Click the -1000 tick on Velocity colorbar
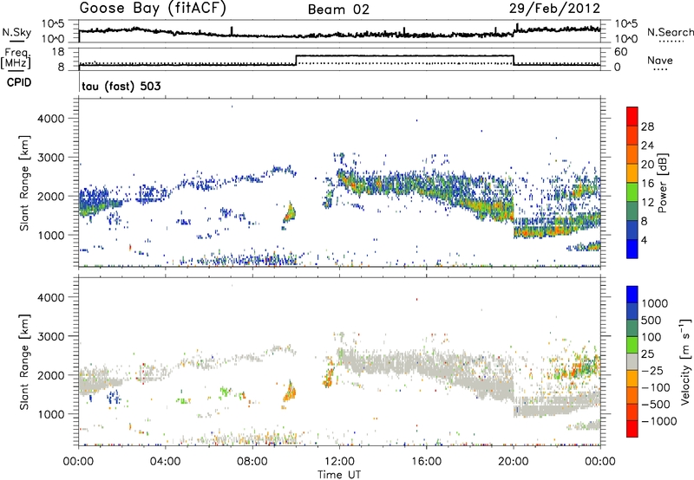 [x=658, y=421]
